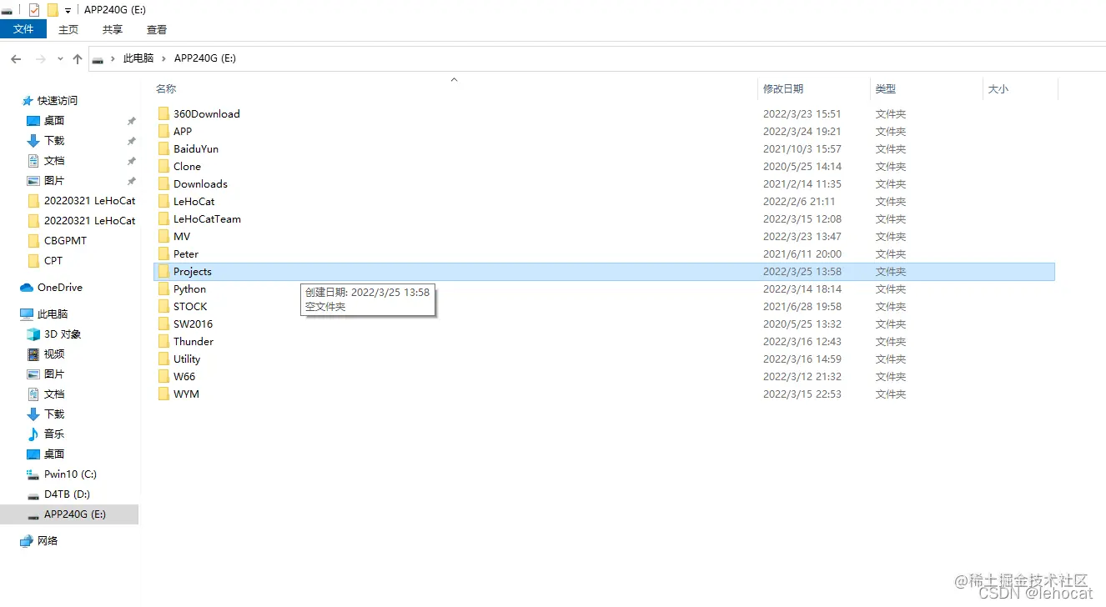The height and width of the screenshot is (607, 1106).
Task: Click 此电脑 in the address bar
Action: (138, 58)
